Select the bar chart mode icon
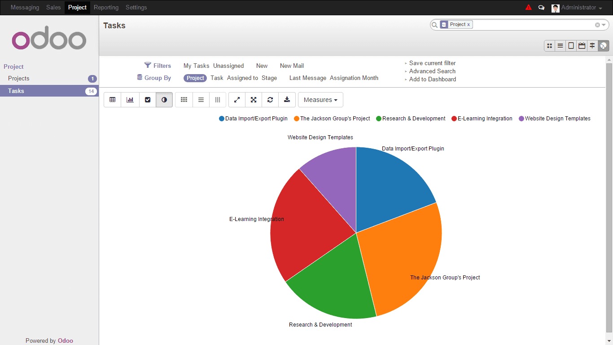Image resolution: width=613 pixels, height=345 pixels. pyautogui.click(x=130, y=100)
